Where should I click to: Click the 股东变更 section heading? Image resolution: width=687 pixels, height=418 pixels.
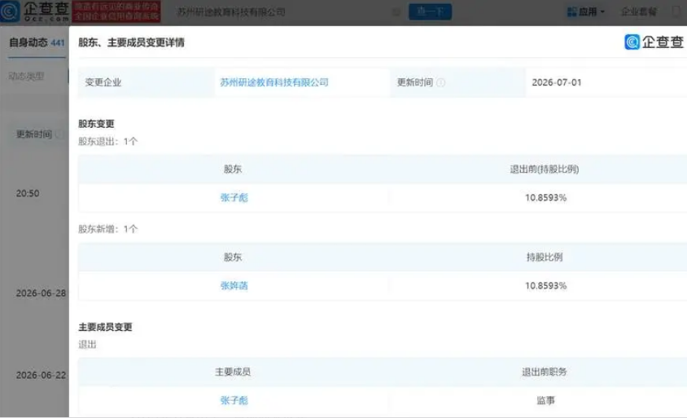(96, 124)
